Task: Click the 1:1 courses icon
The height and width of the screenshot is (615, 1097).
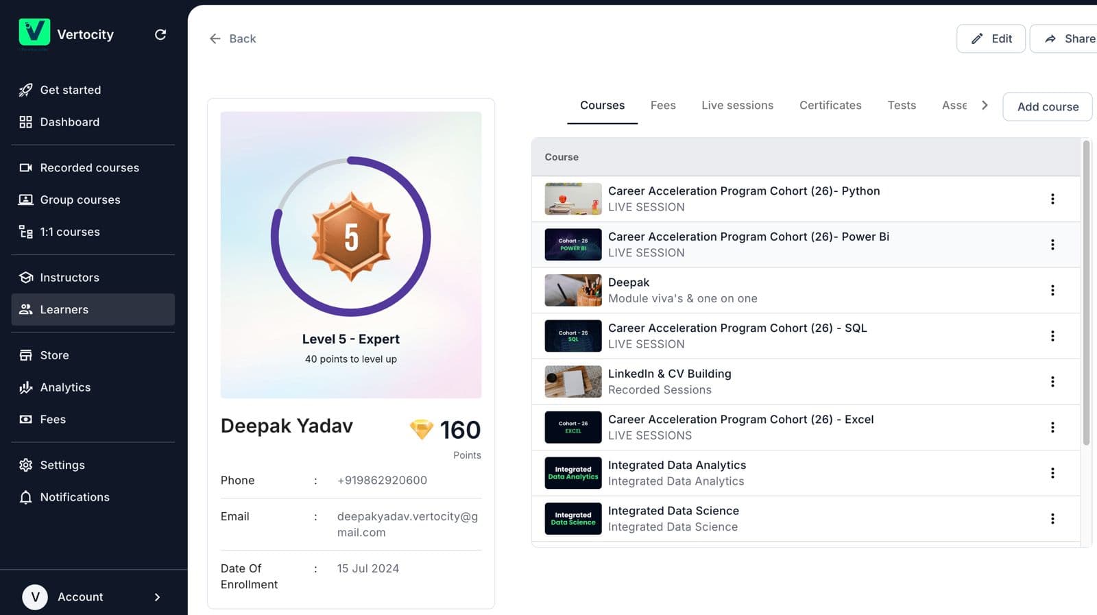Action: 25,232
